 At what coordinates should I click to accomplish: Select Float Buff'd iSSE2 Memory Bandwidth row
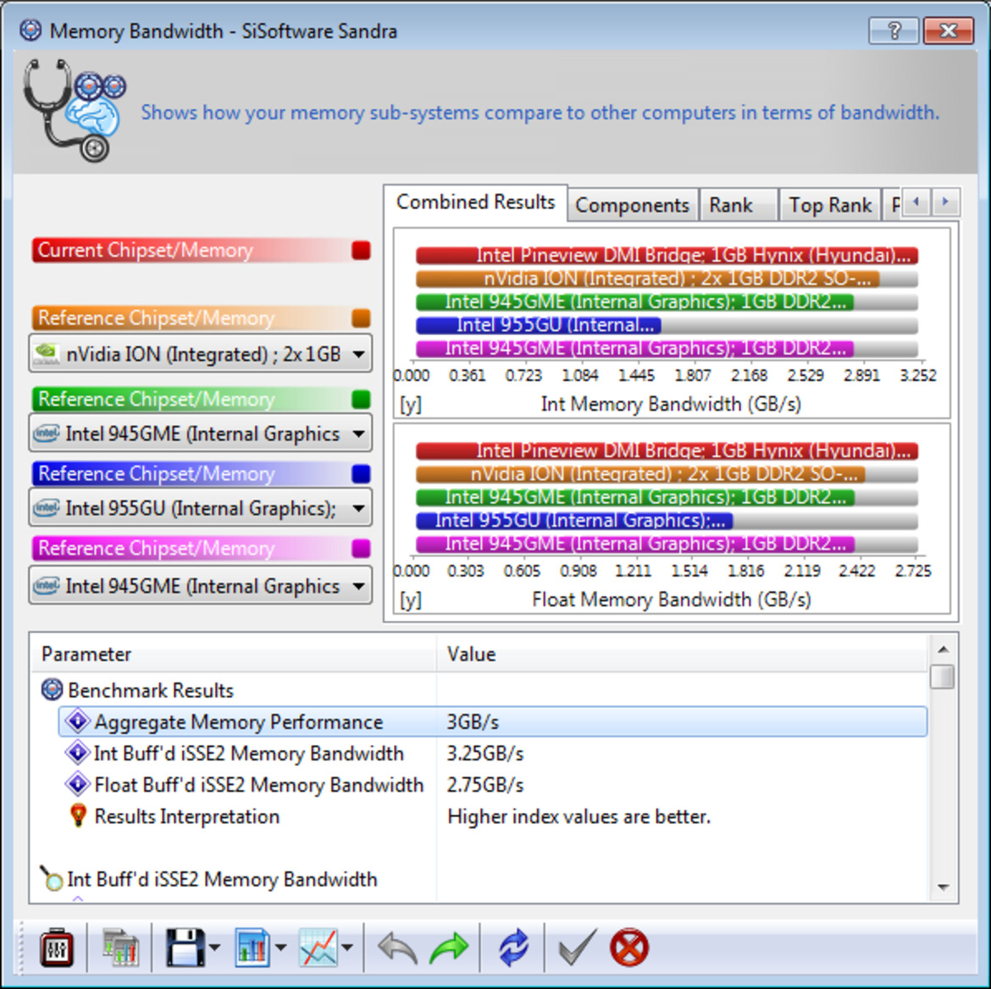(493, 784)
